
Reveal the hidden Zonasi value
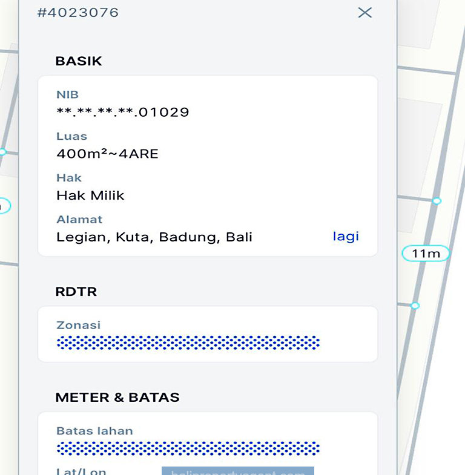pyautogui.click(x=188, y=342)
